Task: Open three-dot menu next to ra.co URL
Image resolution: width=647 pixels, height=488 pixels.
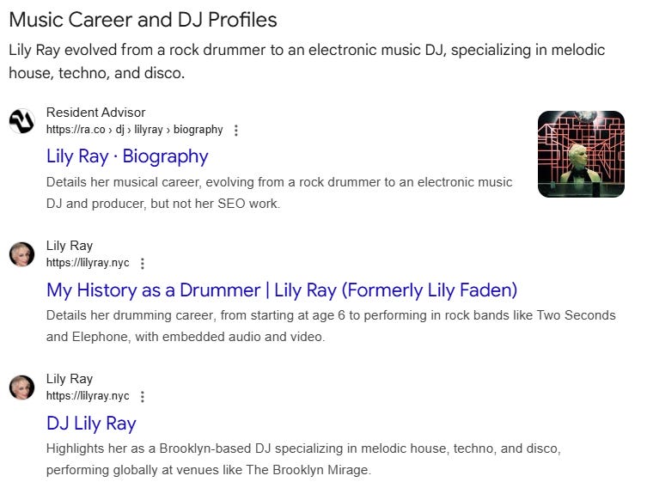Action: pyautogui.click(x=236, y=131)
